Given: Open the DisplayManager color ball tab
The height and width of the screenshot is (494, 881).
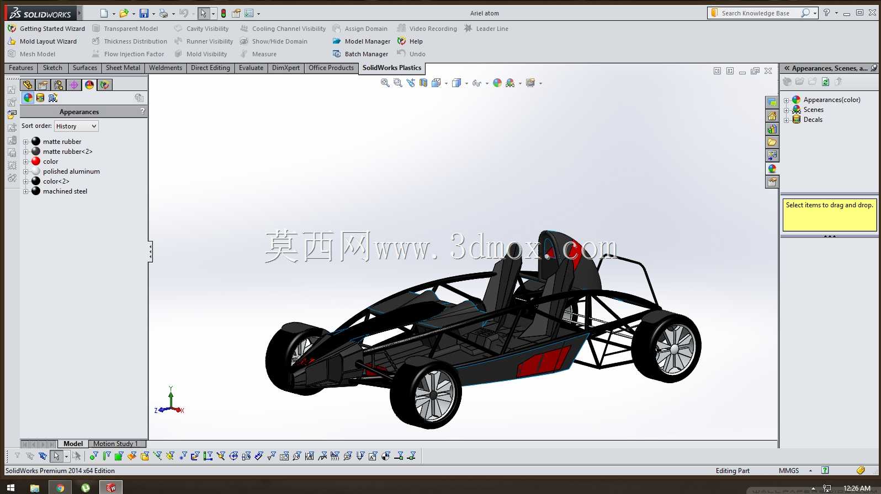Looking at the screenshot, I should pyautogui.click(x=89, y=85).
